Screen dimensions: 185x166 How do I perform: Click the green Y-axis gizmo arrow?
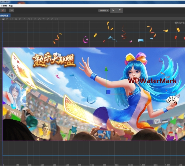click(x=106, y=69)
